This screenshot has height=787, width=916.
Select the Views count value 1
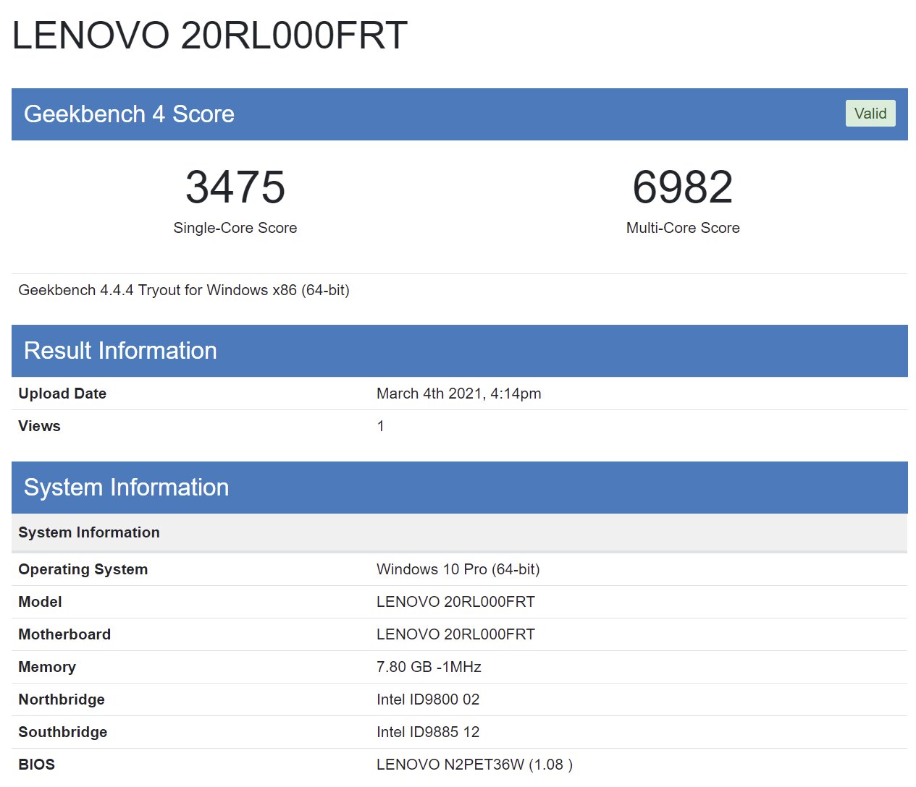click(381, 426)
